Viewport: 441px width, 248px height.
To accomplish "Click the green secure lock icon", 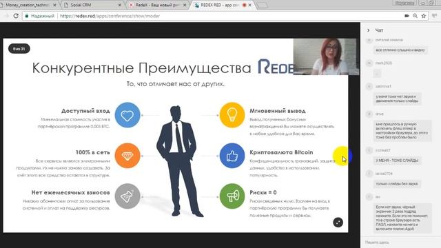I will 27,16.
